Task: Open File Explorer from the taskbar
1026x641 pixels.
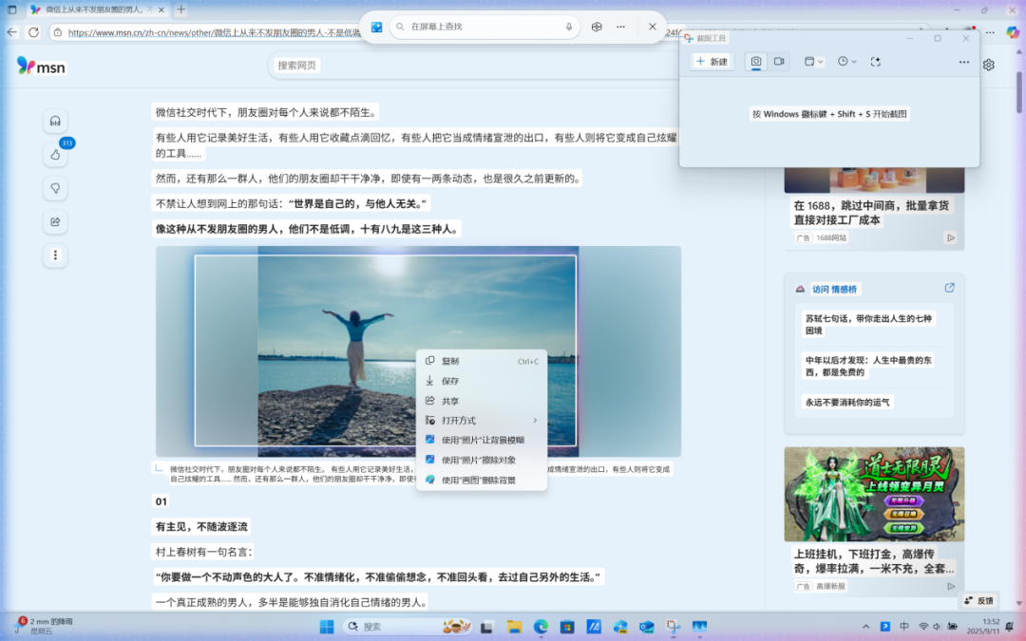Action: [x=514, y=628]
